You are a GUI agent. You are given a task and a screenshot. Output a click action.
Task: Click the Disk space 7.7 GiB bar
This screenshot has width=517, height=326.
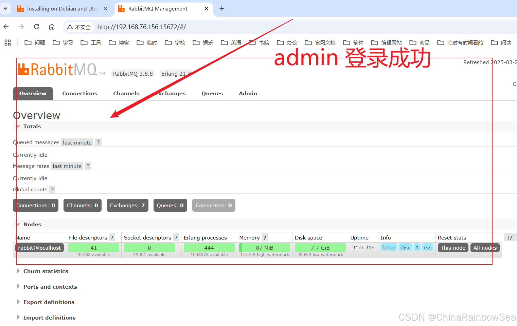click(x=320, y=248)
